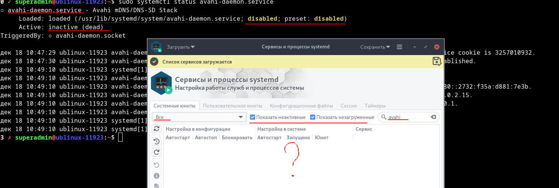Click the Сервис column header

click(364, 129)
